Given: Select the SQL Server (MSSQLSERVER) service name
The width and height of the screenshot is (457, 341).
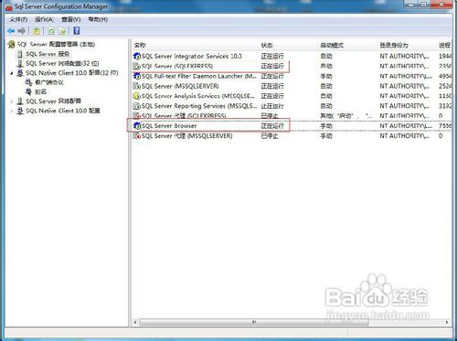Looking at the screenshot, I should (x=180, y=86).
